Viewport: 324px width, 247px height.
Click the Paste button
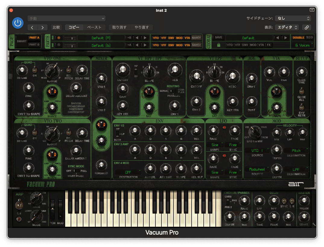pyautogui.click(x=94, y=27)
